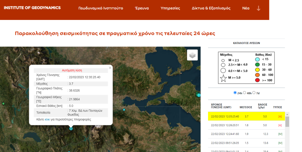Screen dimensions: 302x152
Task: Click the red page title about real-time seismicity
Action: tap(115, 34)
